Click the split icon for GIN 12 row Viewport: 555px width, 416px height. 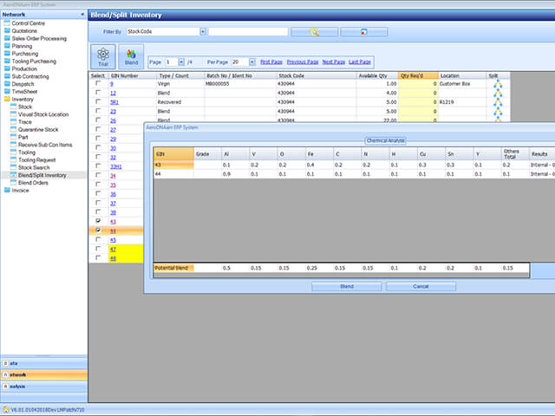point(498,93)
